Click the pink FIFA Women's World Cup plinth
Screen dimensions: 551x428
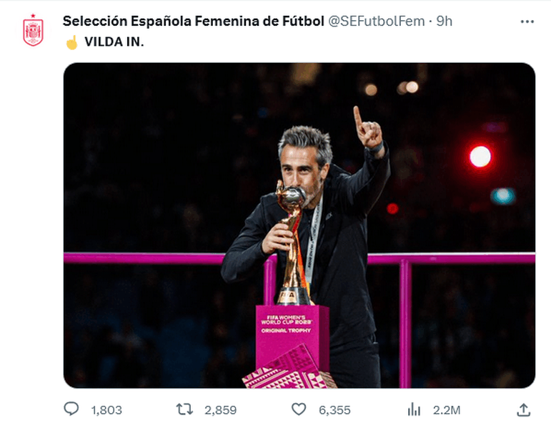292,336
